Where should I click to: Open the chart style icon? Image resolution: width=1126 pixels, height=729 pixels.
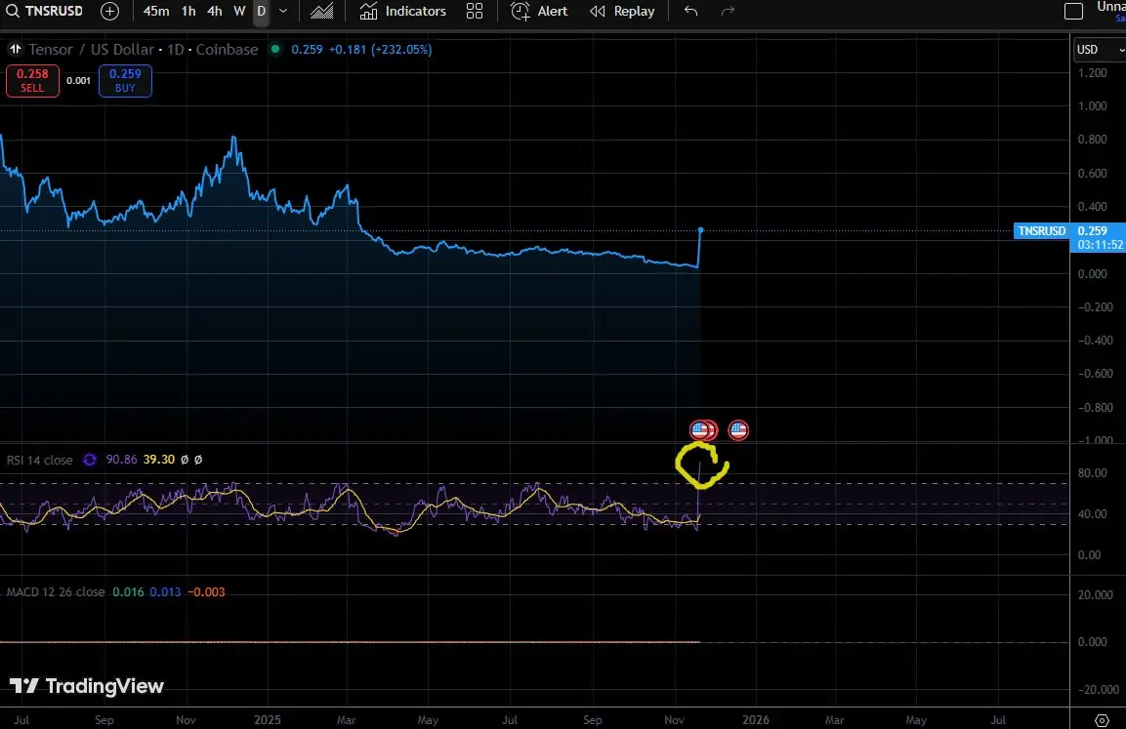tap(320, 12)
